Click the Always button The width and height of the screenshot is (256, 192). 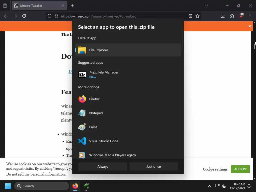click(x=103, y=166)
